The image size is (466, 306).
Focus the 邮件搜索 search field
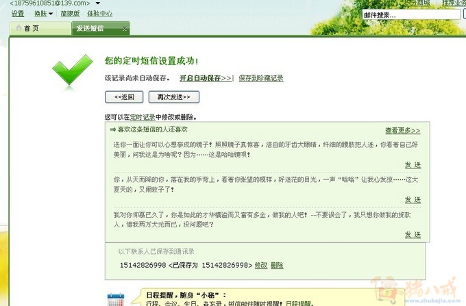tap(411, 15)
